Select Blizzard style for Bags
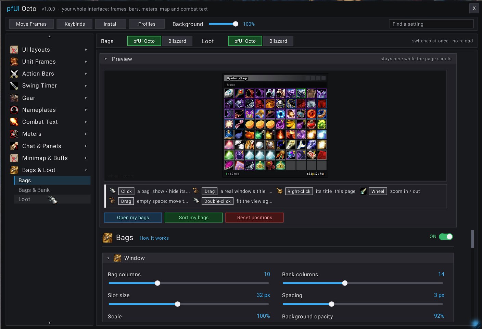 177,41
